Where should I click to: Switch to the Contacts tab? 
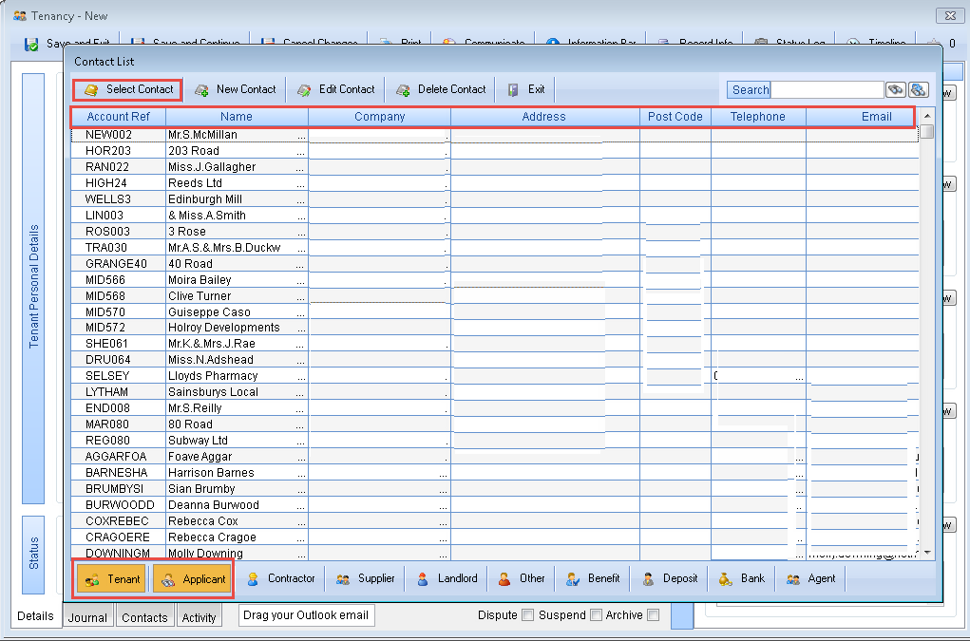144,617
